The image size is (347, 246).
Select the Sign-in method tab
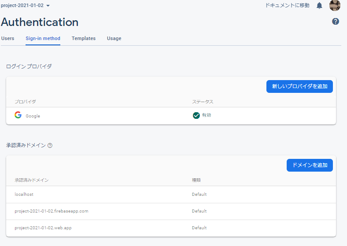(x=43, y=38)
